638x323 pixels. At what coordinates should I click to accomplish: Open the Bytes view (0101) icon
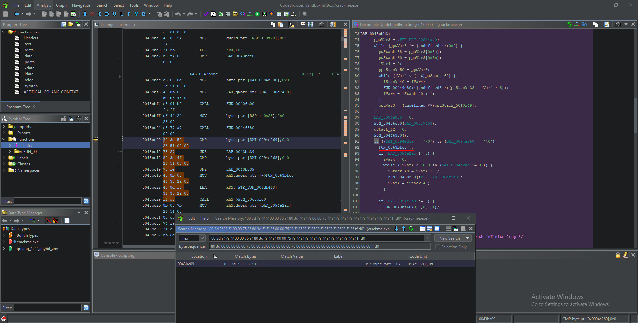pyautogui.click(x=213, y=14)
